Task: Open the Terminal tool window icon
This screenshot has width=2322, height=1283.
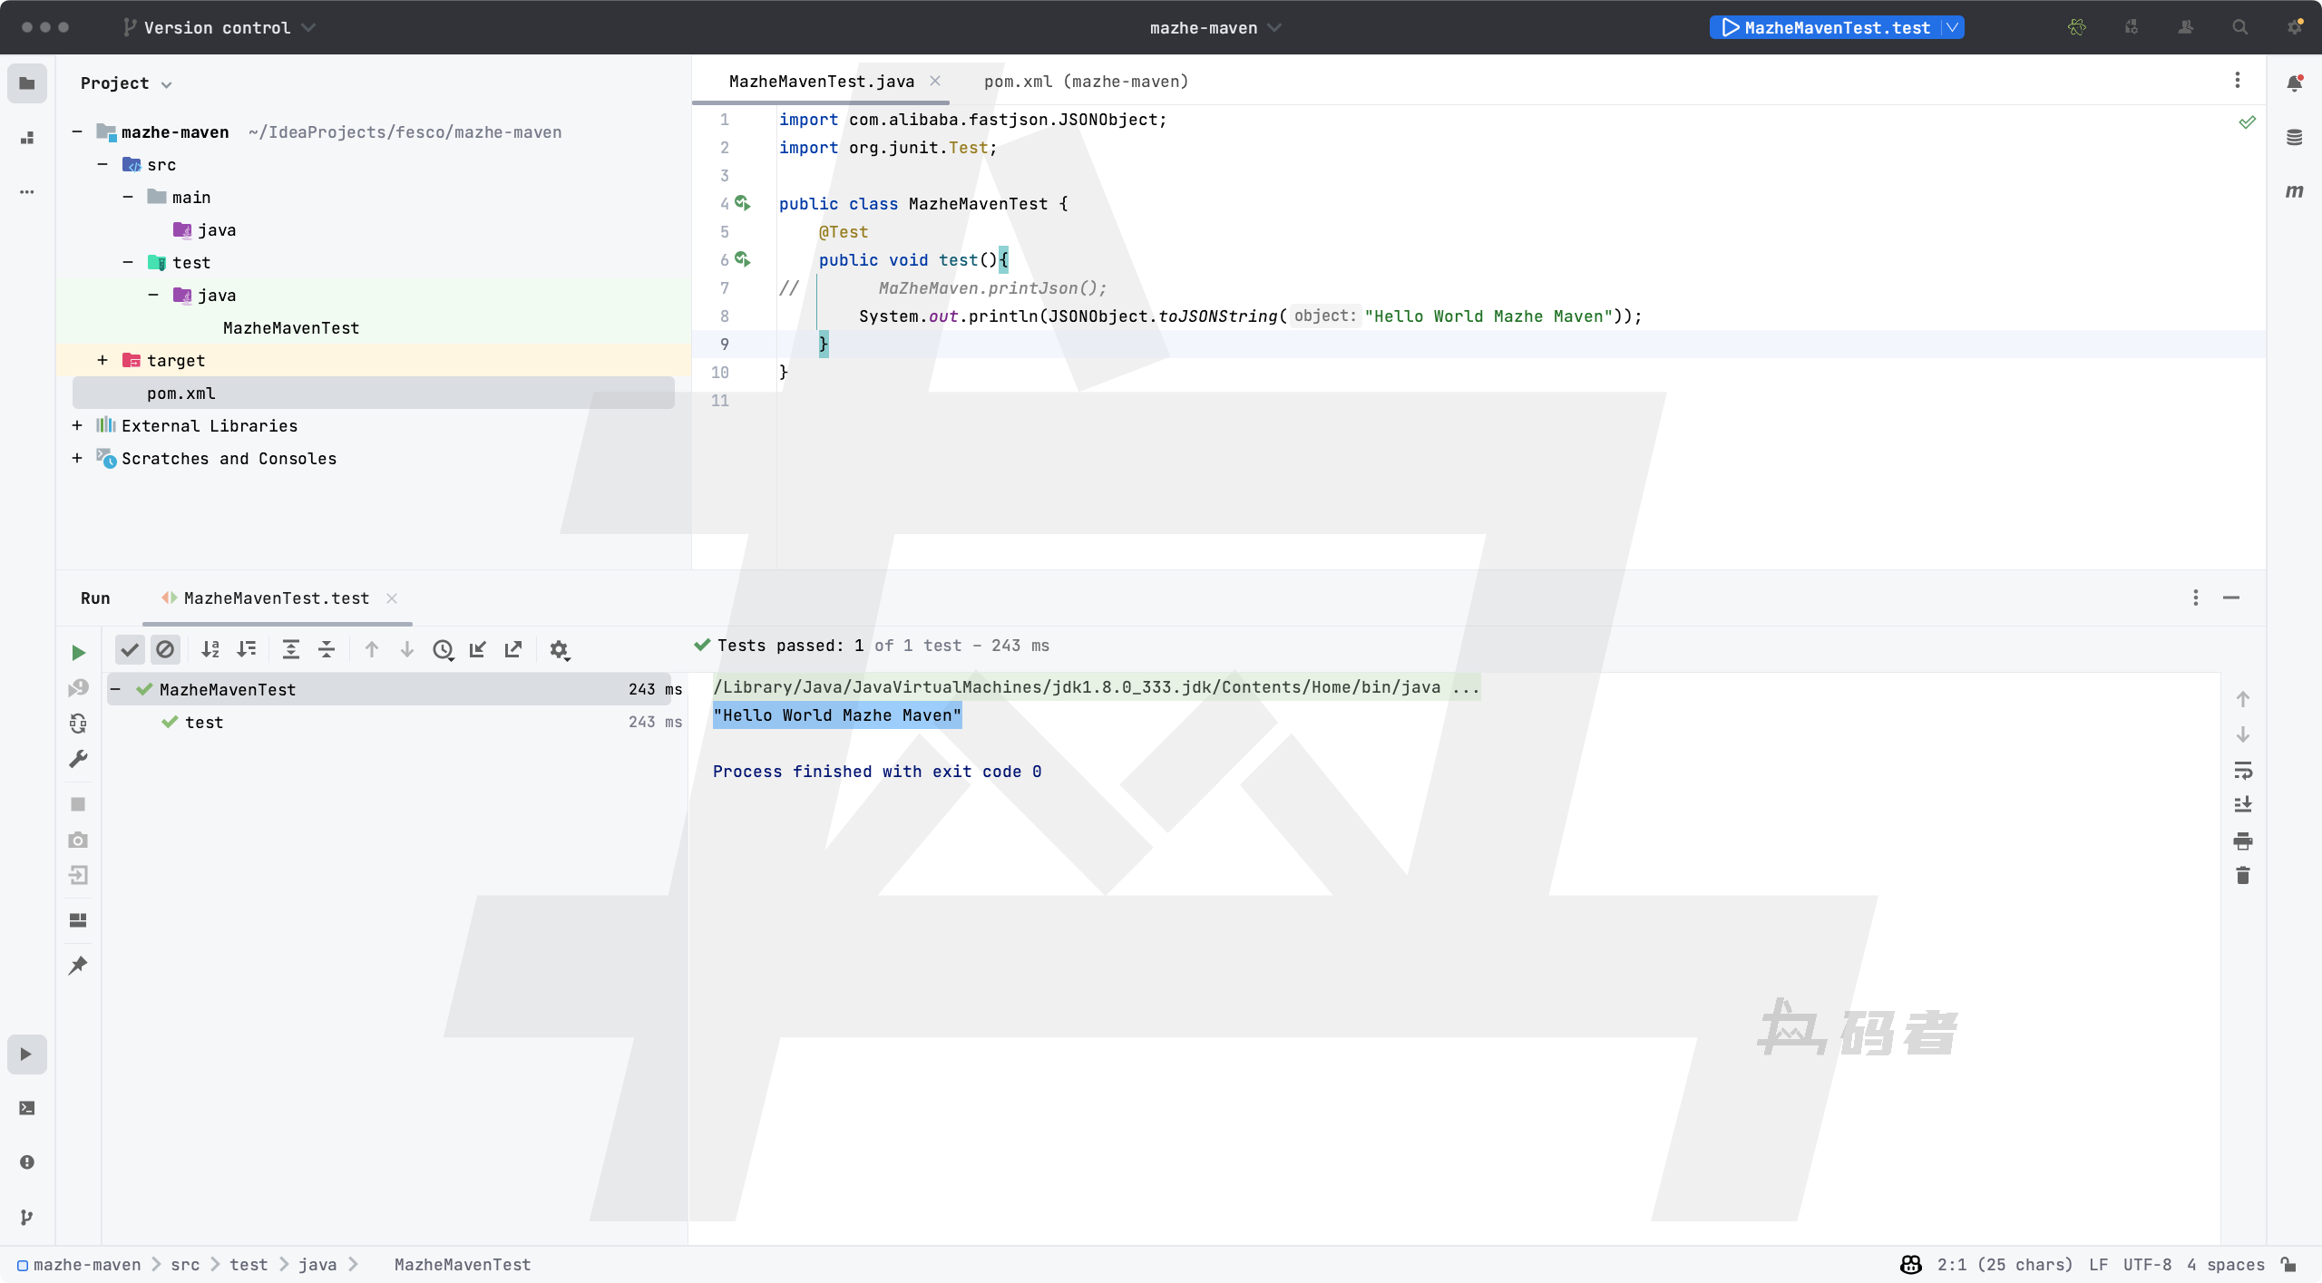Action: coord(27,1108)
